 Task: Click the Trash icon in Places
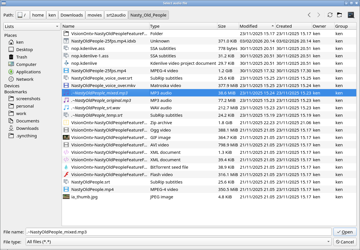click(x=11, y=57)
